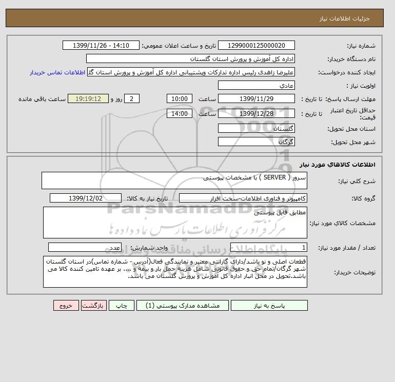
Task: Click the priority field showing عادی
Action: [x=256, y=85]
